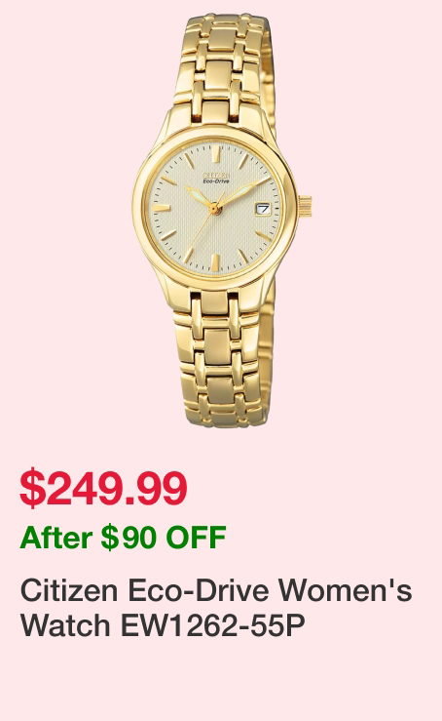Click the model number EW1262-55P text
Viewport: 442px width, 721px height.
213,625
